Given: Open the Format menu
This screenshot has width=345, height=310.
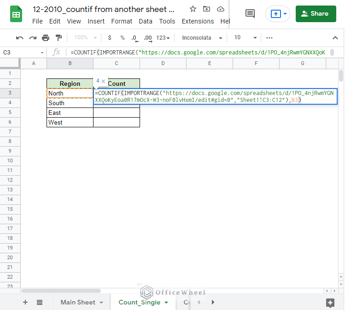Looking at the screenshot, I should (x=122, y=21).
